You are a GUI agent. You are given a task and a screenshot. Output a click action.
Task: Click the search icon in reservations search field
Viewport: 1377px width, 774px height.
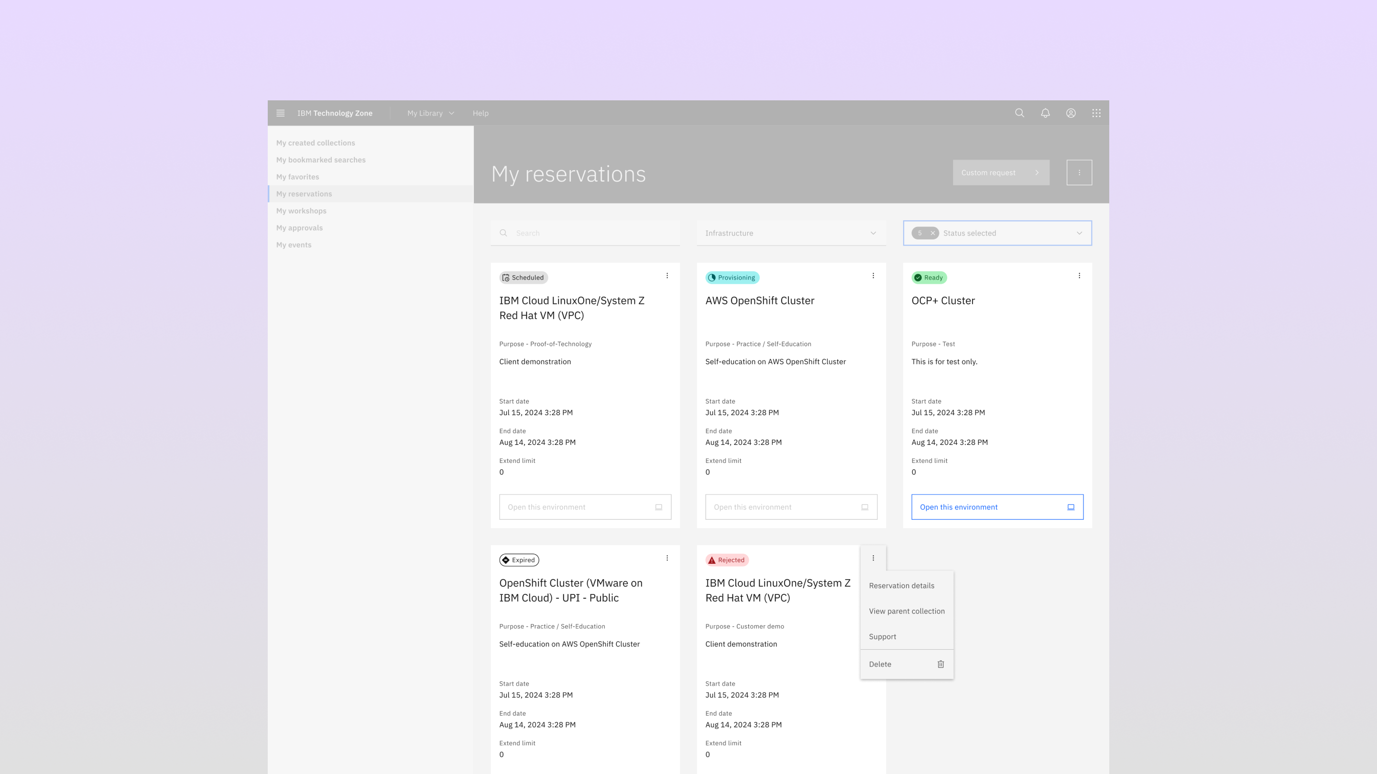click(x=503, y=234)
